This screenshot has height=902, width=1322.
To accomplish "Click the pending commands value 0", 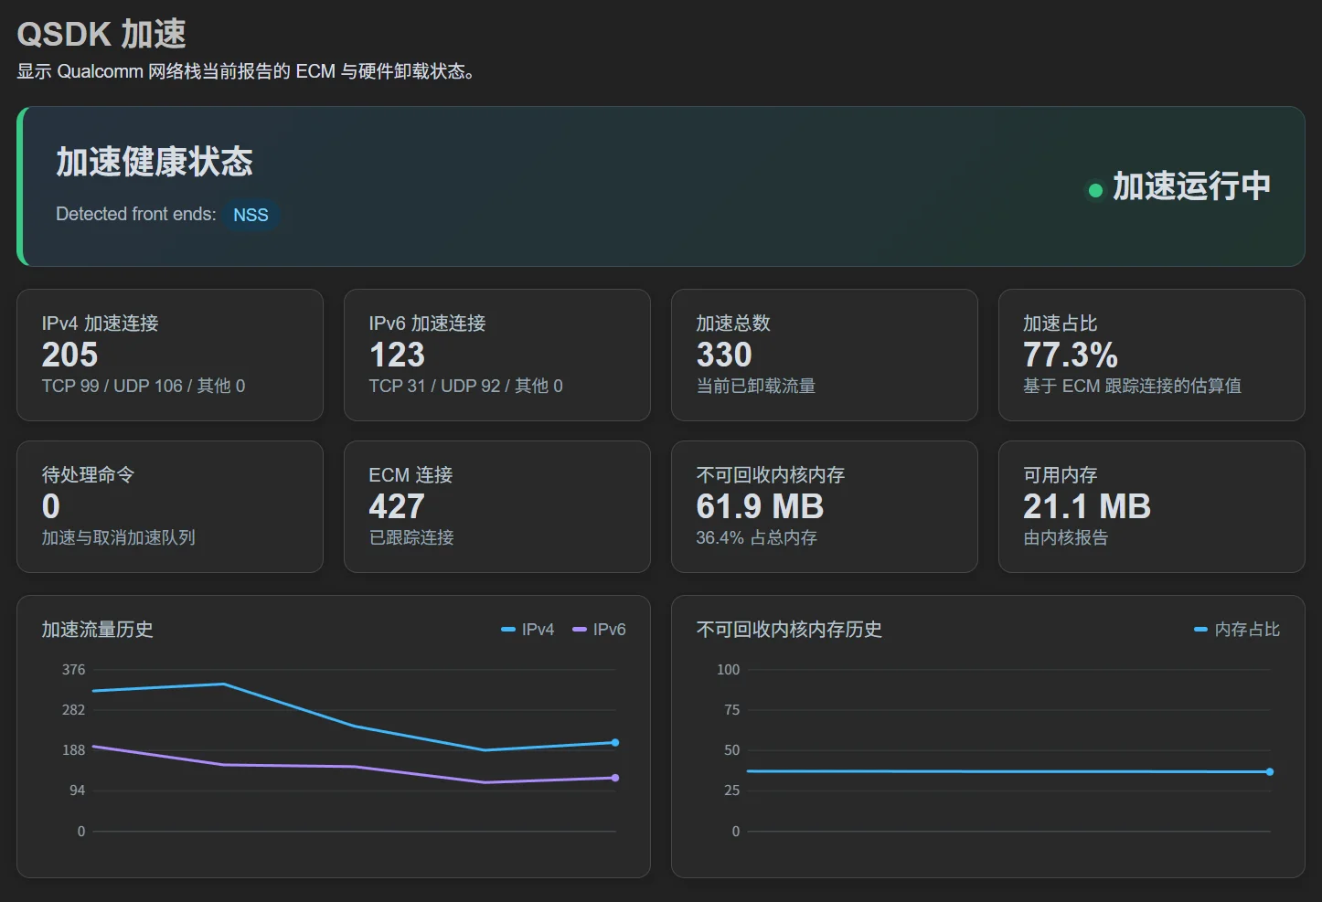I will [51, 506].
